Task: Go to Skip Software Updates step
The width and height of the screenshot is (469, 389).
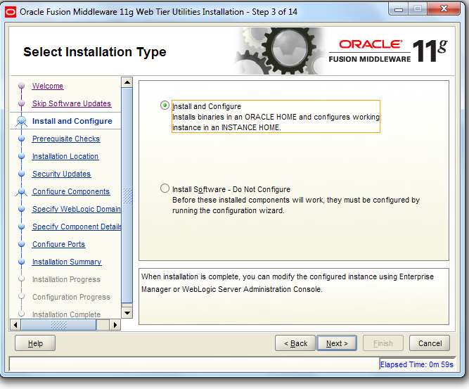Action: click(x=72, y=103)
